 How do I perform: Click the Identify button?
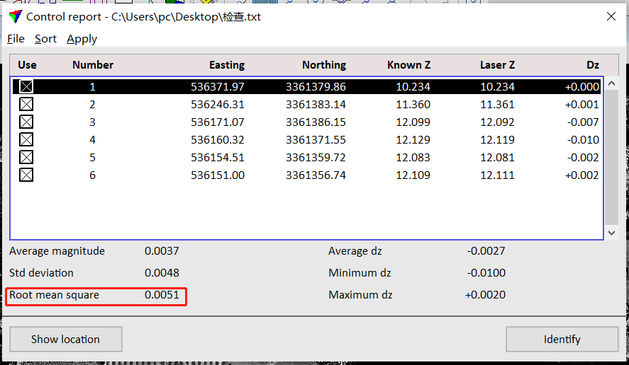[x=562, y=340]
